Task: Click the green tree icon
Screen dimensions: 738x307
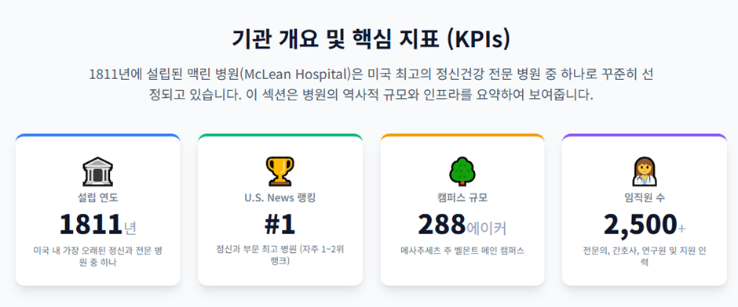Action: point(462,172)
